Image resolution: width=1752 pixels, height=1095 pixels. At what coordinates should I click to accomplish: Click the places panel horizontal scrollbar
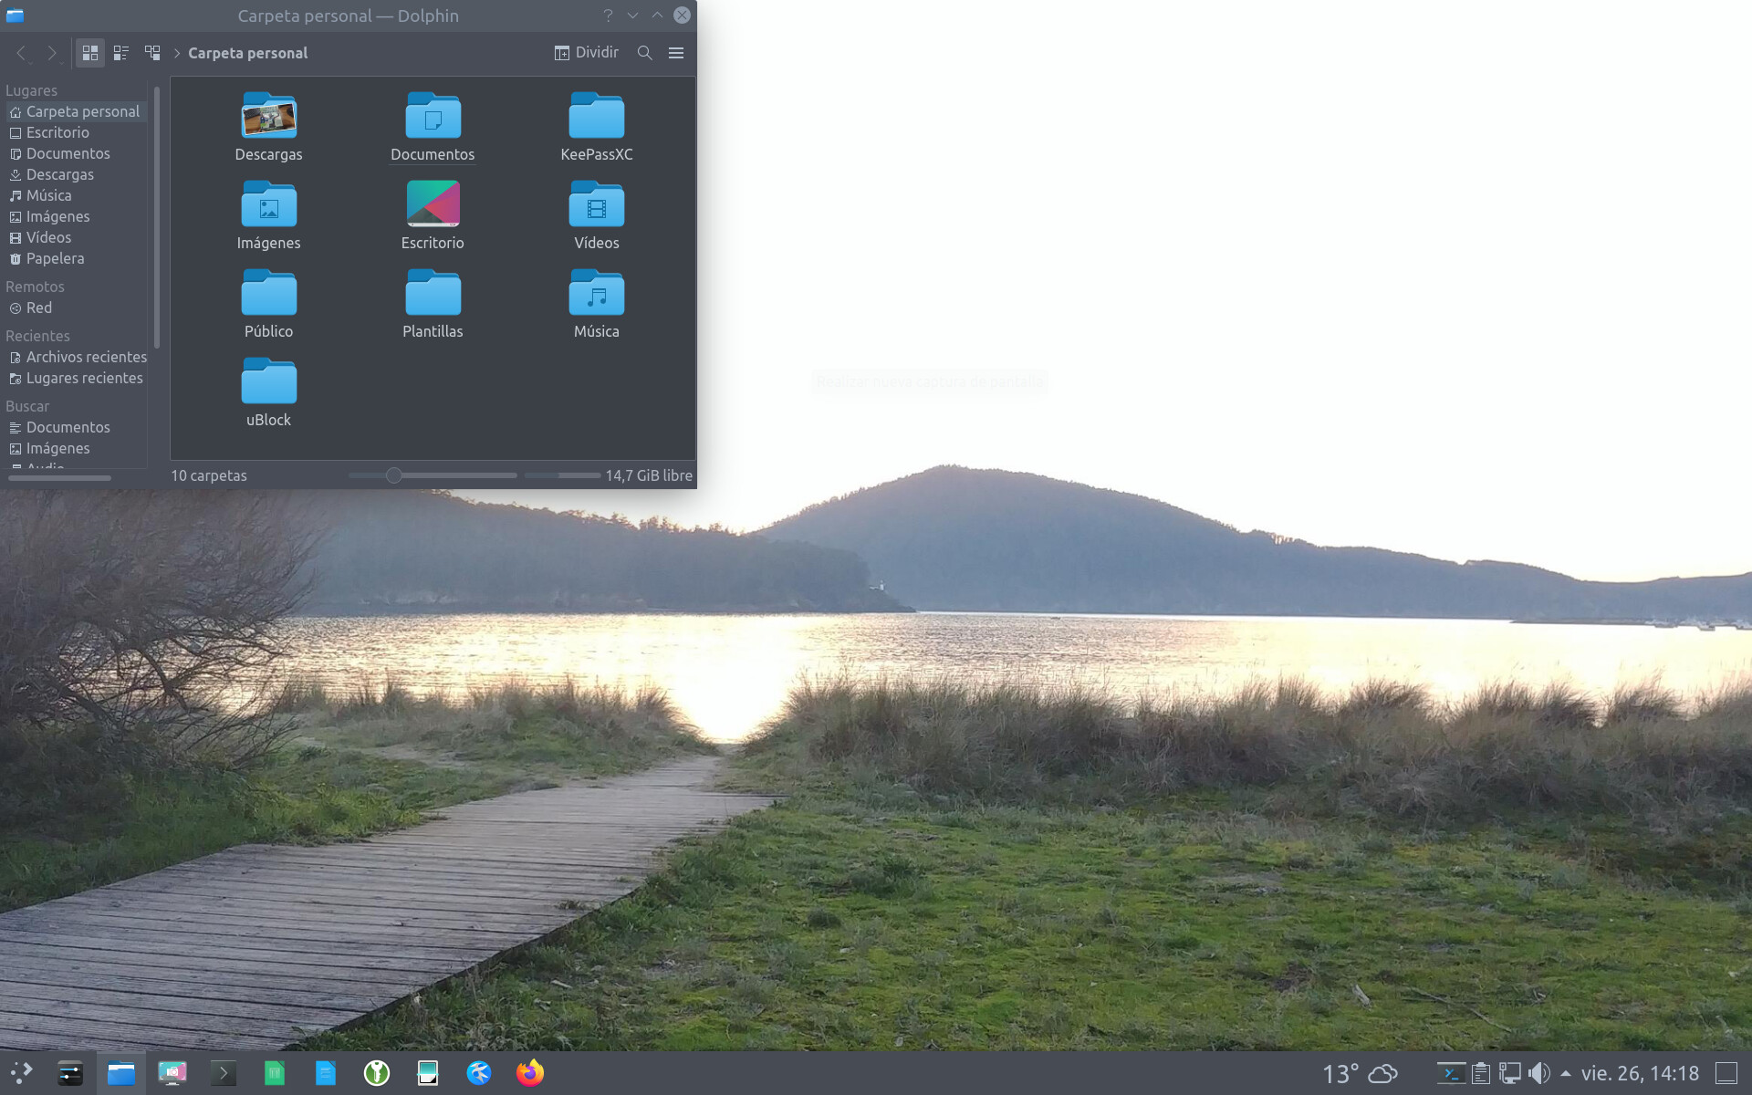click(59, 478)
